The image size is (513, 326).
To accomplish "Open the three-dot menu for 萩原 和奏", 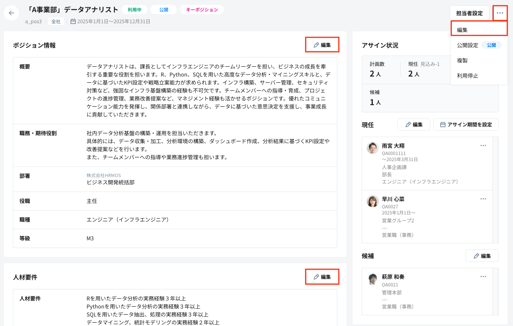I will click(x=483, y=276).
